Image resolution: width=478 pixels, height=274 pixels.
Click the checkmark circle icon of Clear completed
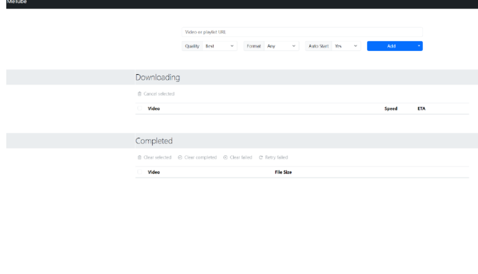[x=180, y=157]
